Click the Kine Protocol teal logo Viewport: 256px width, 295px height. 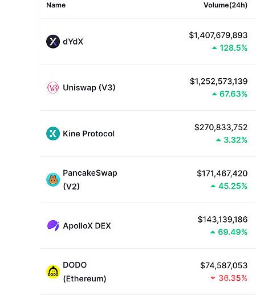pos(53,134)
